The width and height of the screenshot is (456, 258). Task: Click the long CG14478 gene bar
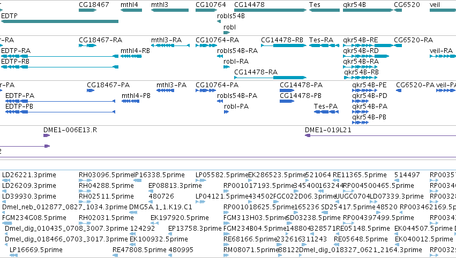pyautogui.click(x=270, y=10)
